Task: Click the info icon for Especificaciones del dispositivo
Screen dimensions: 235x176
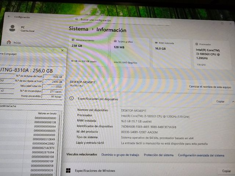Action: [72, 99]
